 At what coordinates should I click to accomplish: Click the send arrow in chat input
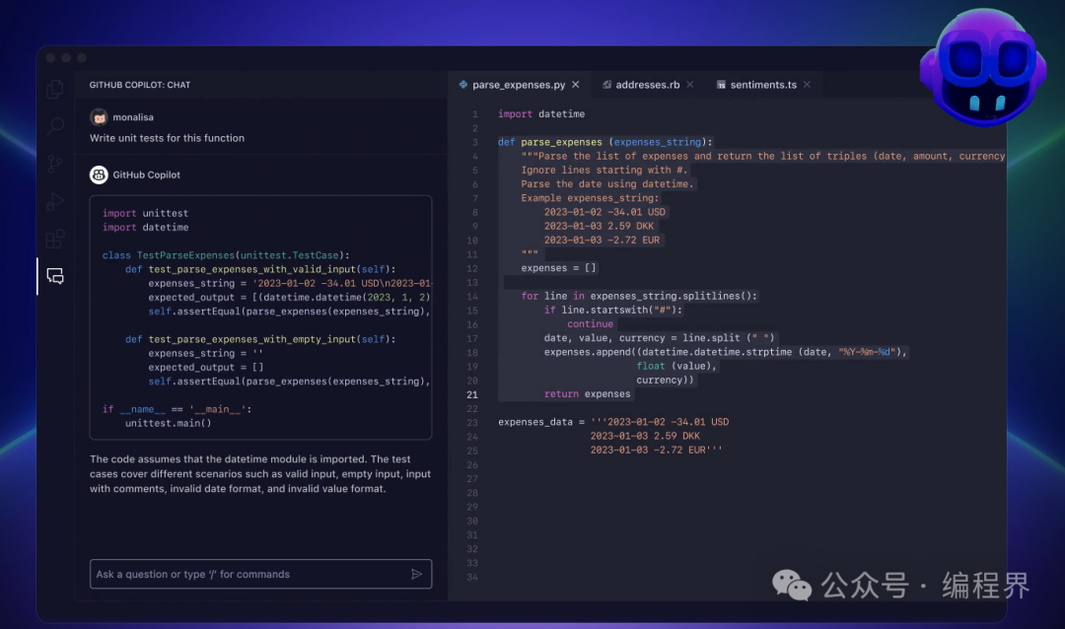pos(416,574)
